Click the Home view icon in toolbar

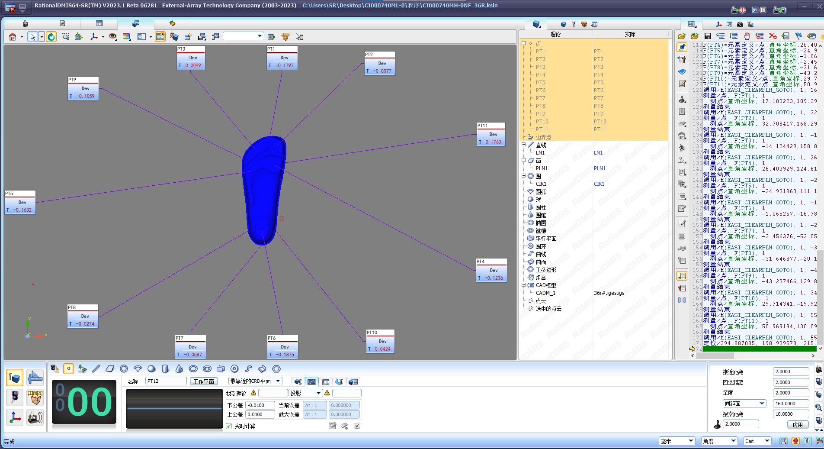(13, 37)
